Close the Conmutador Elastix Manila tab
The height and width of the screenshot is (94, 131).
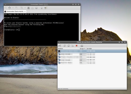click(x=25, y=11)
